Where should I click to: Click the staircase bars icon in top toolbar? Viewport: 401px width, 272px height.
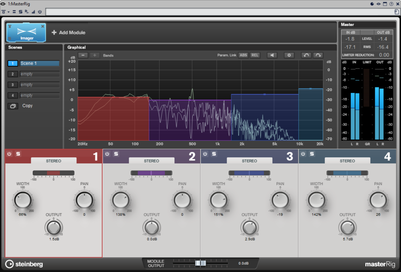coord(33,12)
